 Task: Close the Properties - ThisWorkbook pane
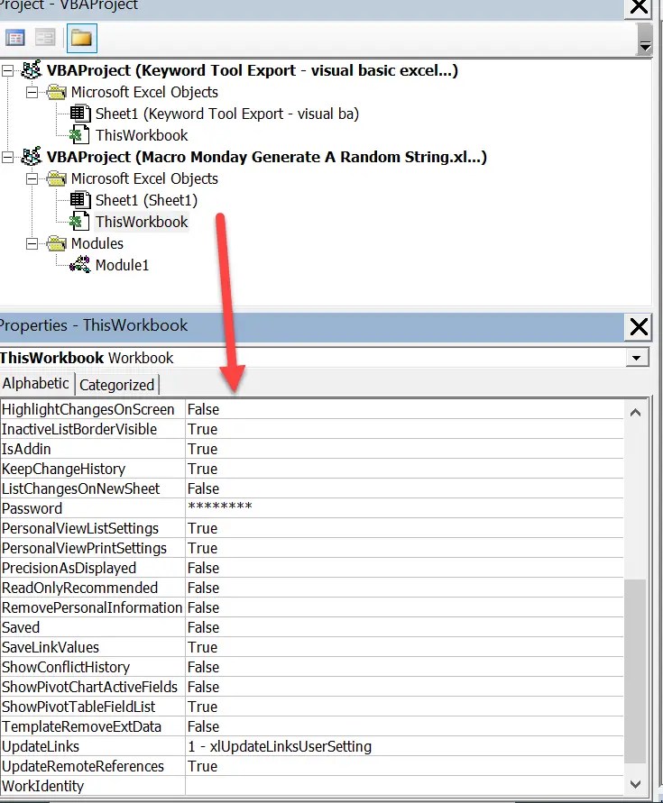point(639,327)
